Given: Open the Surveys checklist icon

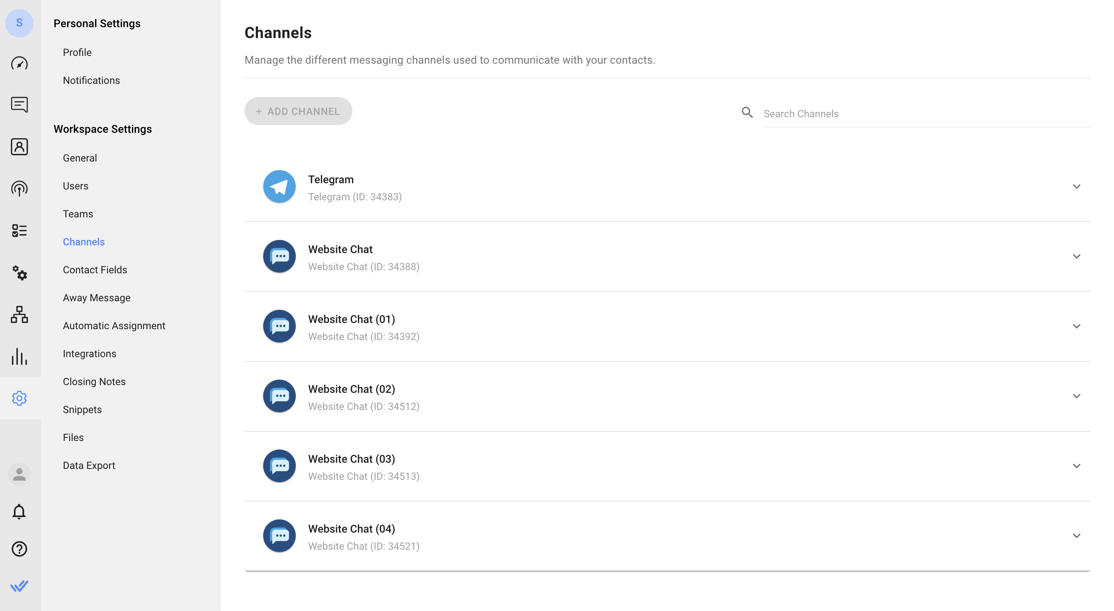Looking at the screenshot, I should [19, 231].
